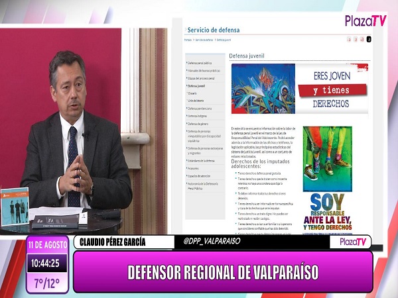The width and height of the screenshot is (398, 298).
Task: Open 'Espacios de atención' sidebar link
Action: (199, 176)
